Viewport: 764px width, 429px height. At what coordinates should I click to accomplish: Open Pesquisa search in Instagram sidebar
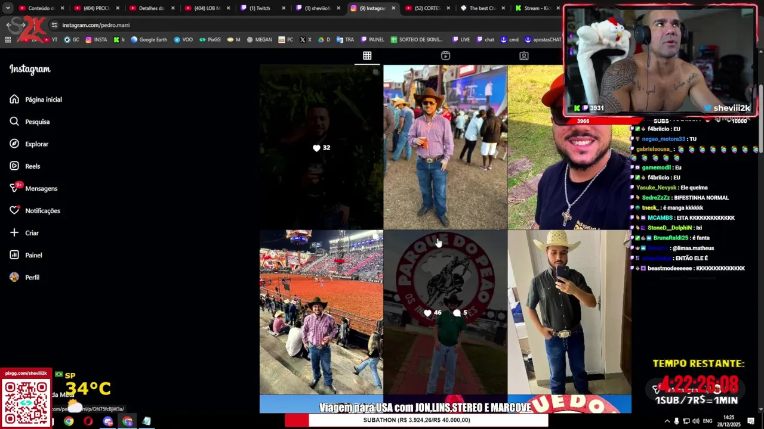30,122
